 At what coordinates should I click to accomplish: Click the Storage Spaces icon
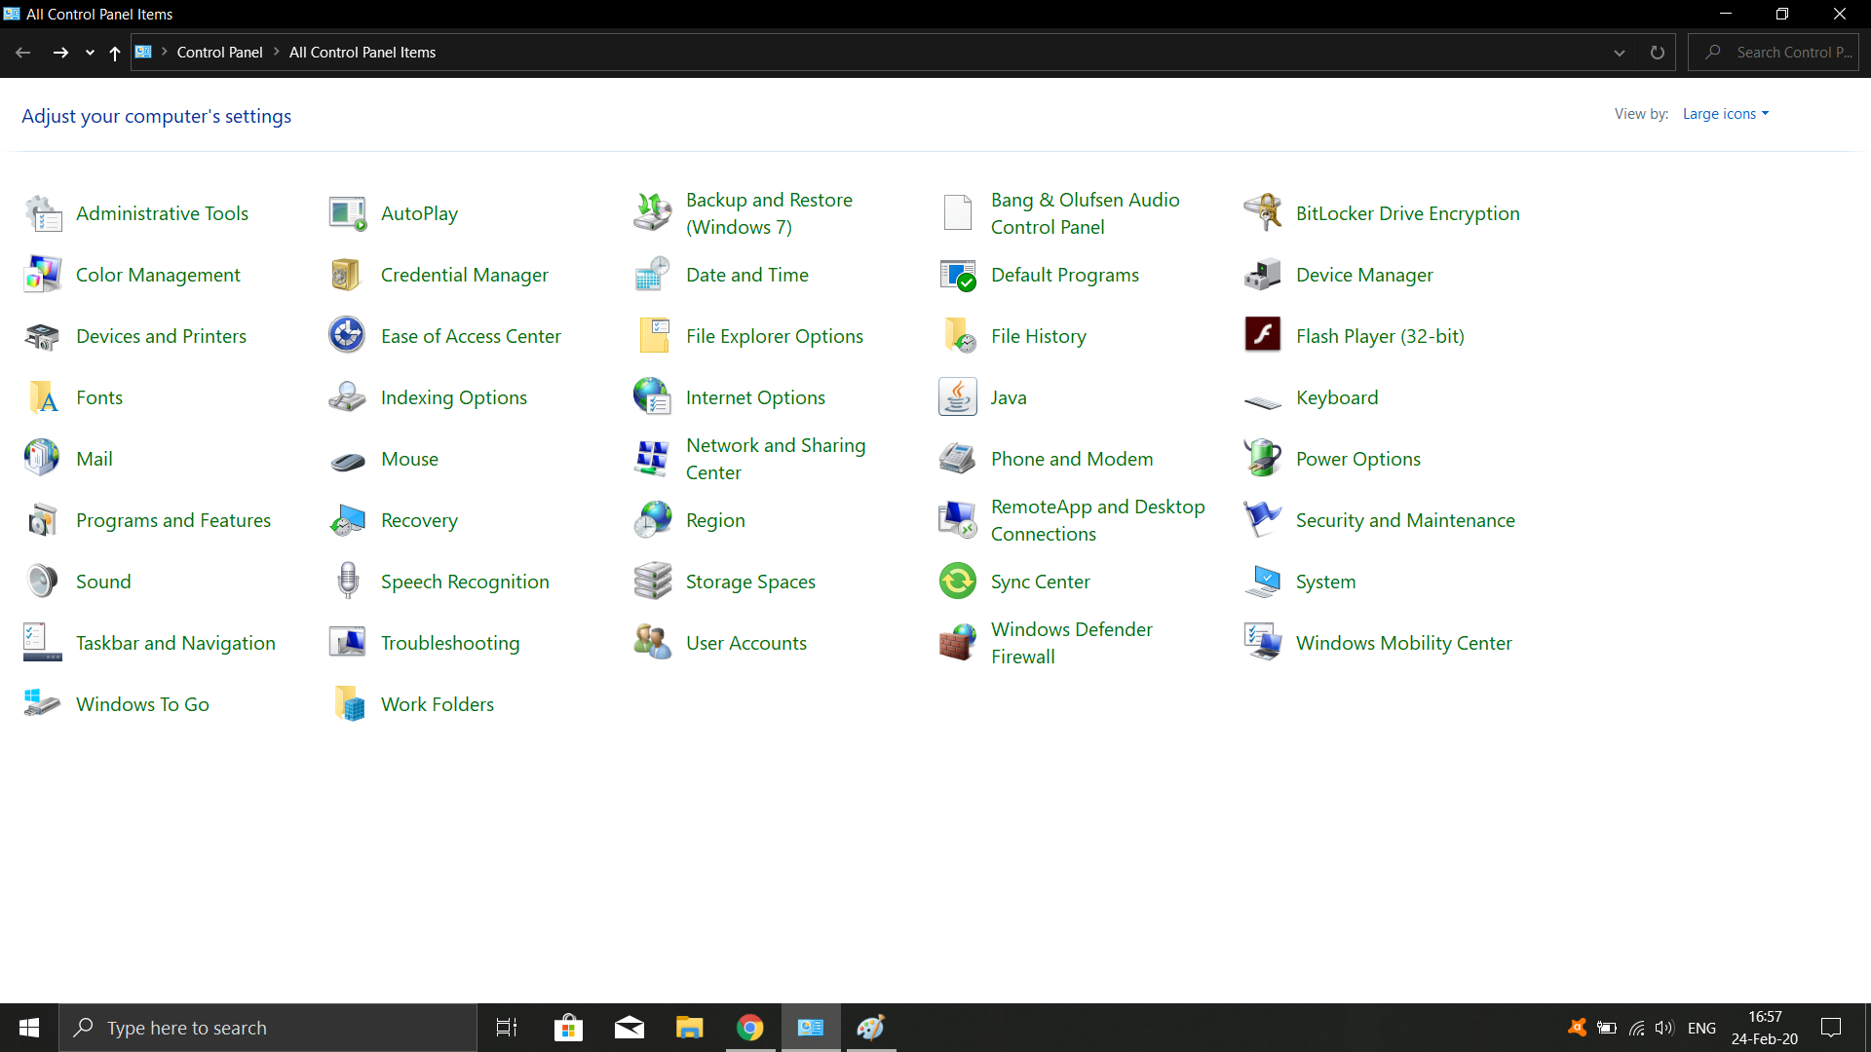pyautogui.click(x=653, y=582)
